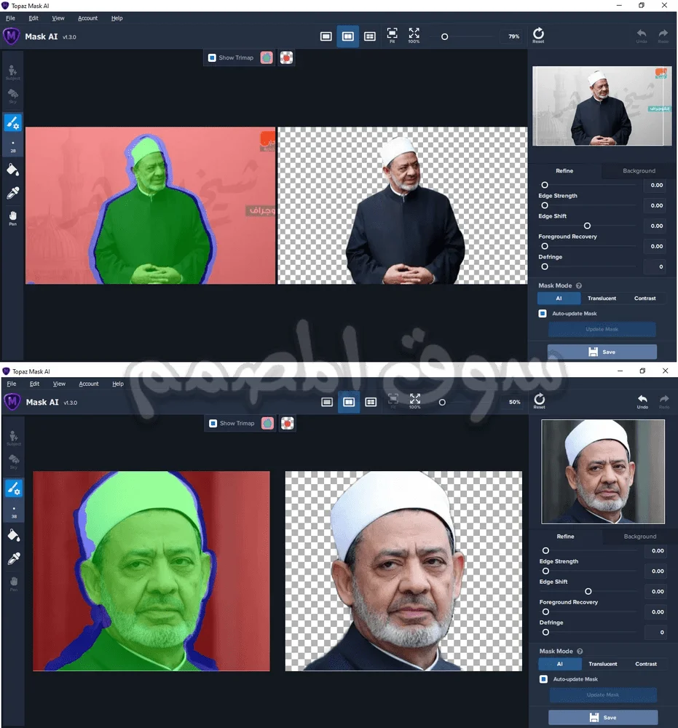
Task: Switch to Background tab in upper window panel
Action: point(639,171)
